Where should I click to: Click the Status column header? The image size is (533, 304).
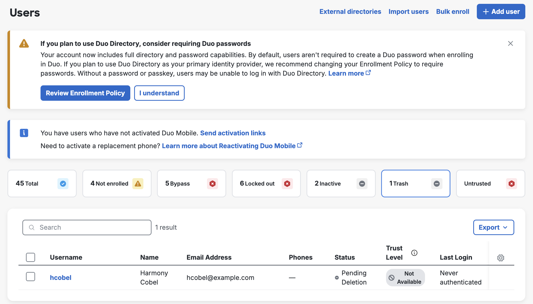[345, 257]
